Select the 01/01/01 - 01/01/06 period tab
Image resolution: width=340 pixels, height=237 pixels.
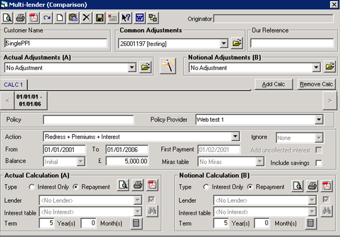tap(31, 100)
